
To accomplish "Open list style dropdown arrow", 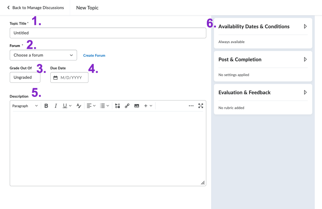I will 108,106.
